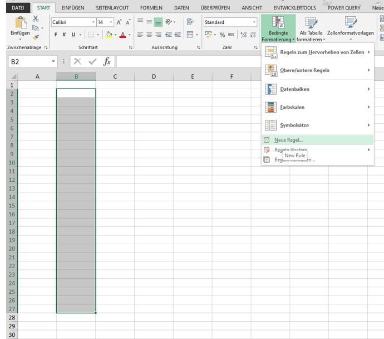Increase font size with larger A icon
The height and width of the screenshot is (339, 384).
(x=119, y=22)
